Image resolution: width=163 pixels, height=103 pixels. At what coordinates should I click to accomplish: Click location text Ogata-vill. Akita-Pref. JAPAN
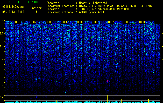(102, 6)
